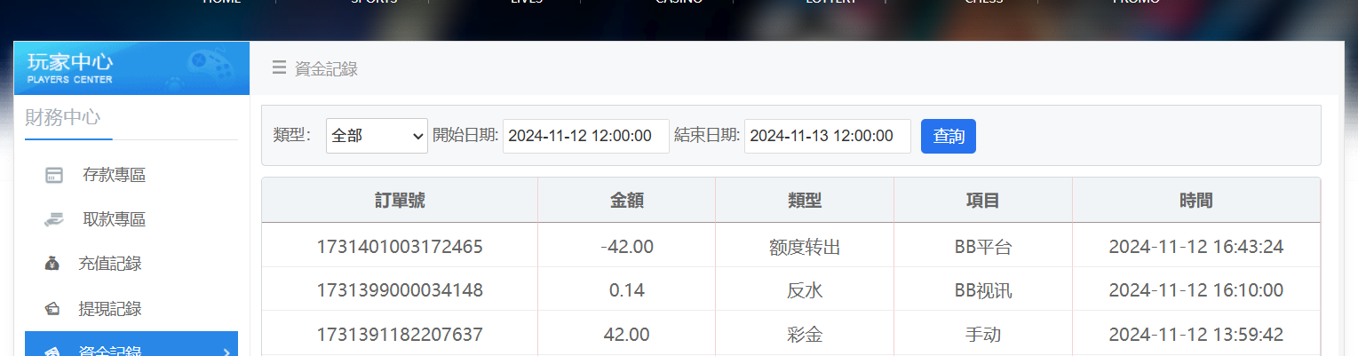Click order number 1731401003172465
This screenshot has width=1358, height=356.
[x=400, y=247]
